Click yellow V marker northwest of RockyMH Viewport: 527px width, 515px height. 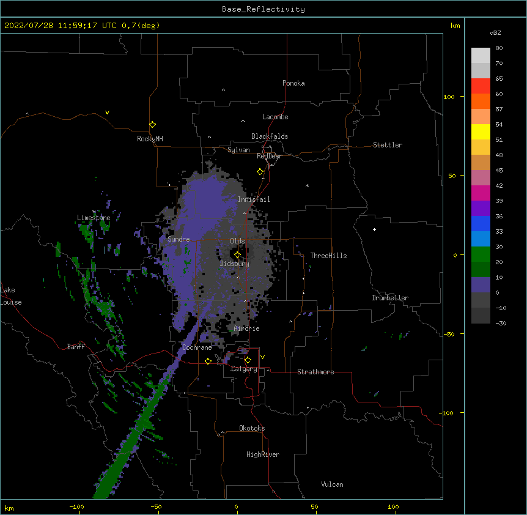[x=107, y=113]
